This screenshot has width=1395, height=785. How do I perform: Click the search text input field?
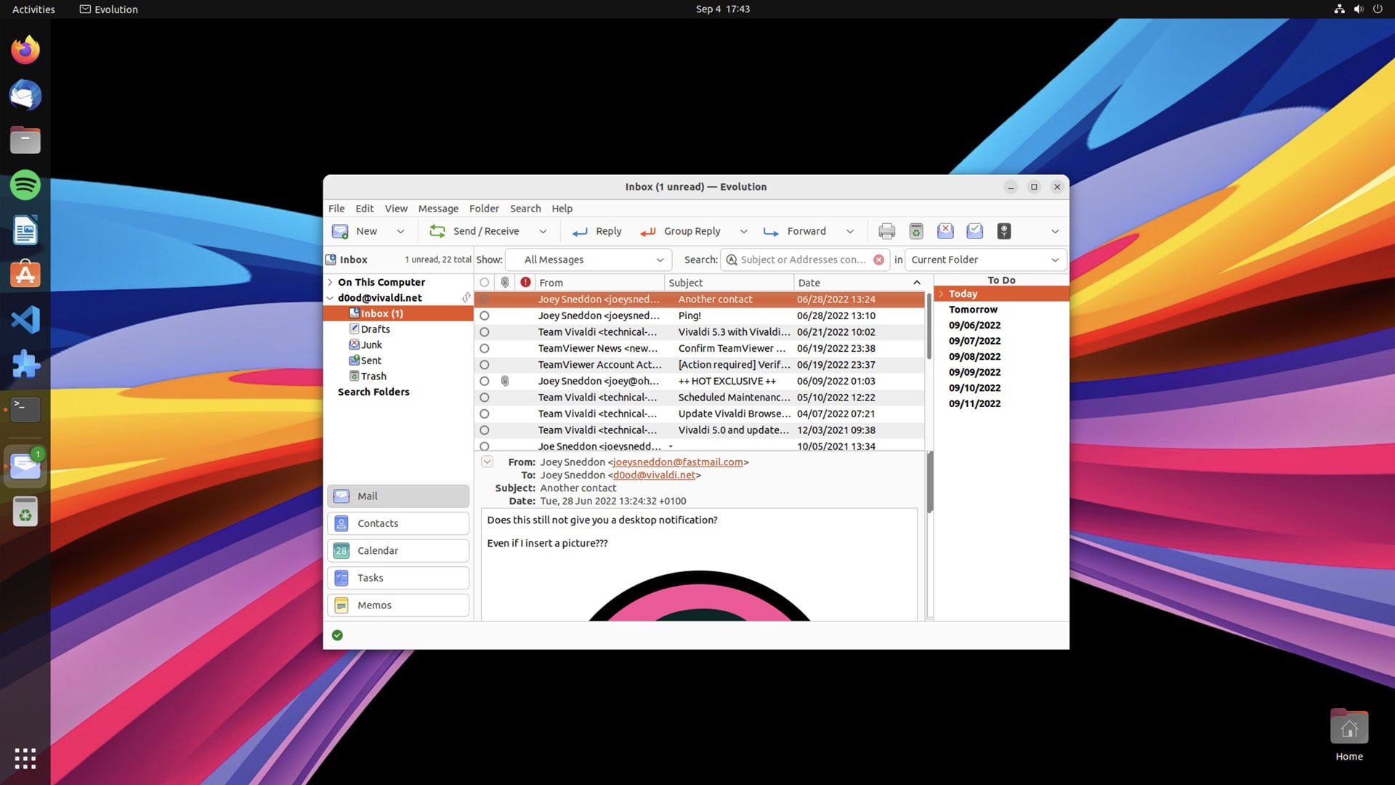[x=802, y=259]
